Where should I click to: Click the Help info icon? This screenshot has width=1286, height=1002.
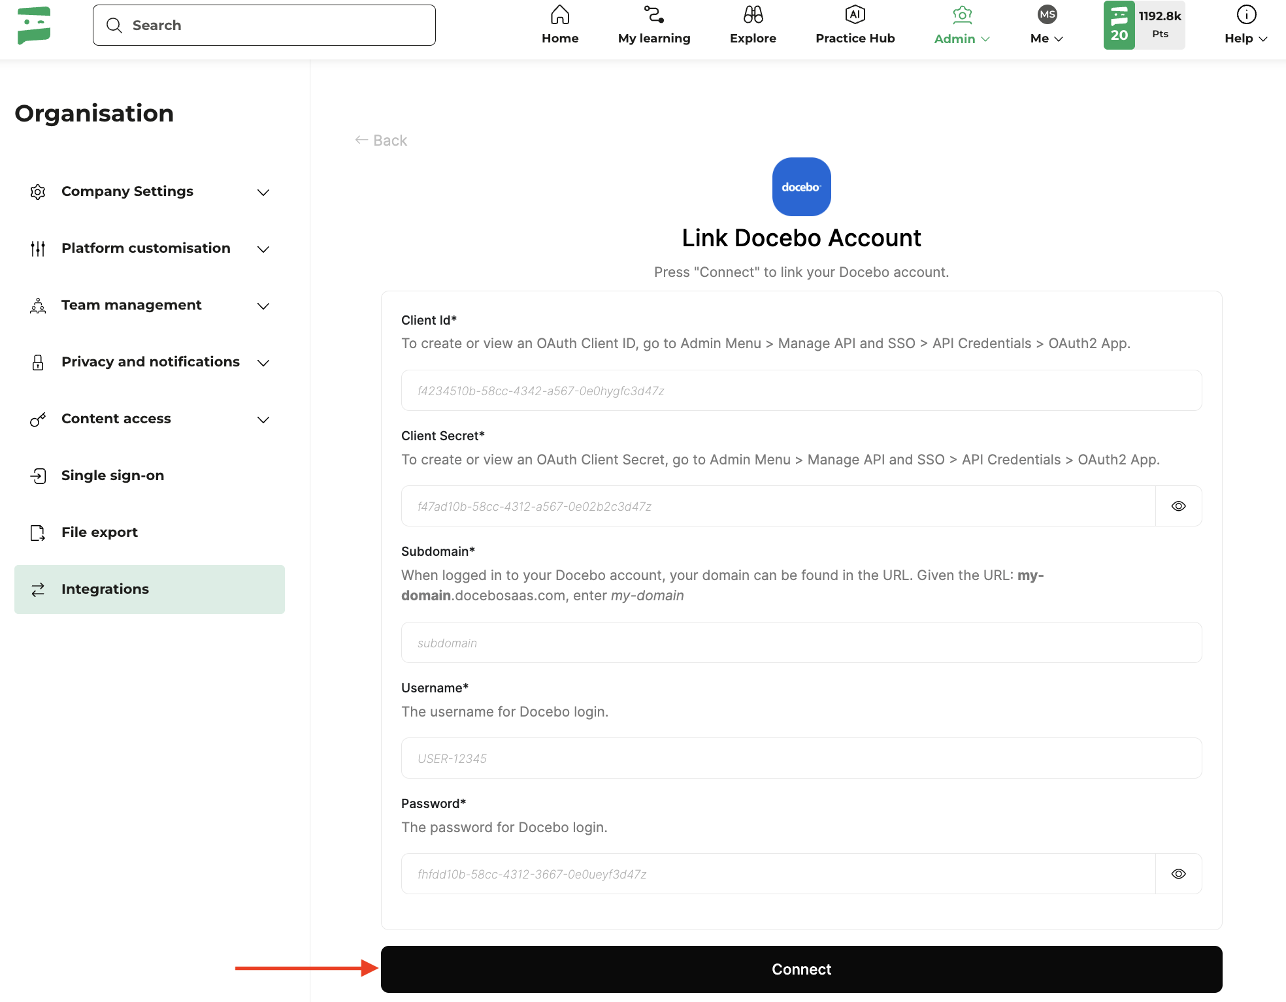click(x=1246, y=14)
